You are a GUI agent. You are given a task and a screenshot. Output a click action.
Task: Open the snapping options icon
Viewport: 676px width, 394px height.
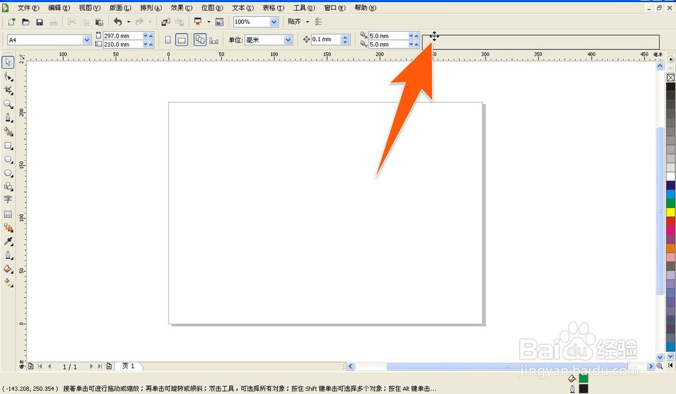318,22
